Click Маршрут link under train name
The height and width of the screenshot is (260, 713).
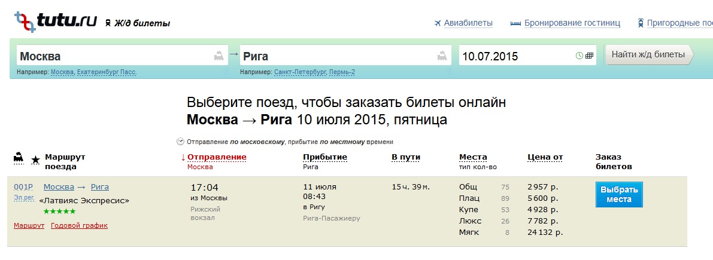coord(29,225)
